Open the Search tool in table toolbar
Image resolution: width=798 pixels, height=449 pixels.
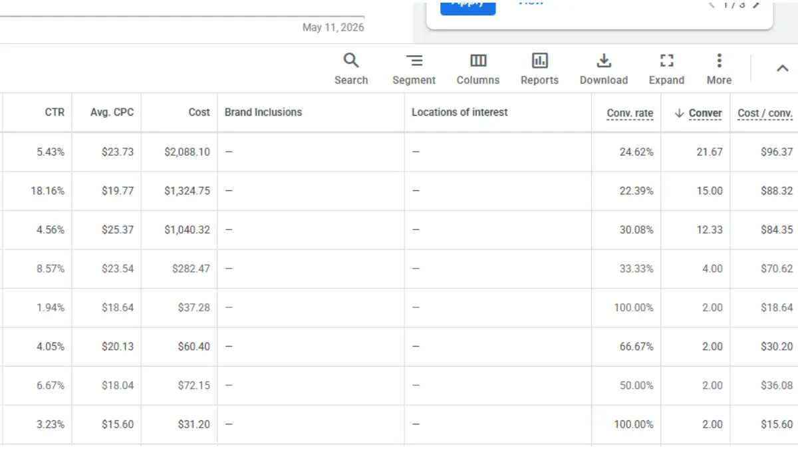click(351, 69)
